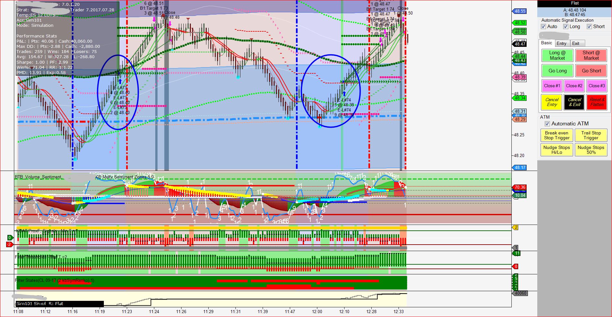This screenshot has height=317, width=612.
Task: Click the green 10.04 indicator value marker
Action: pyautogui.click(x=519, y=195)
